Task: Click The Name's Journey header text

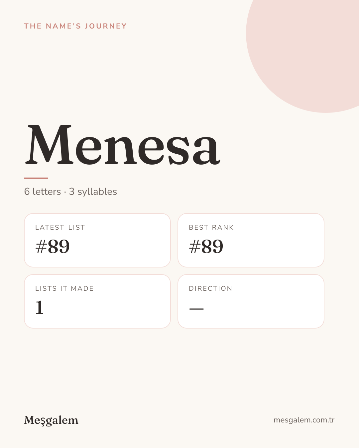Action: click(x=75, y=26)
